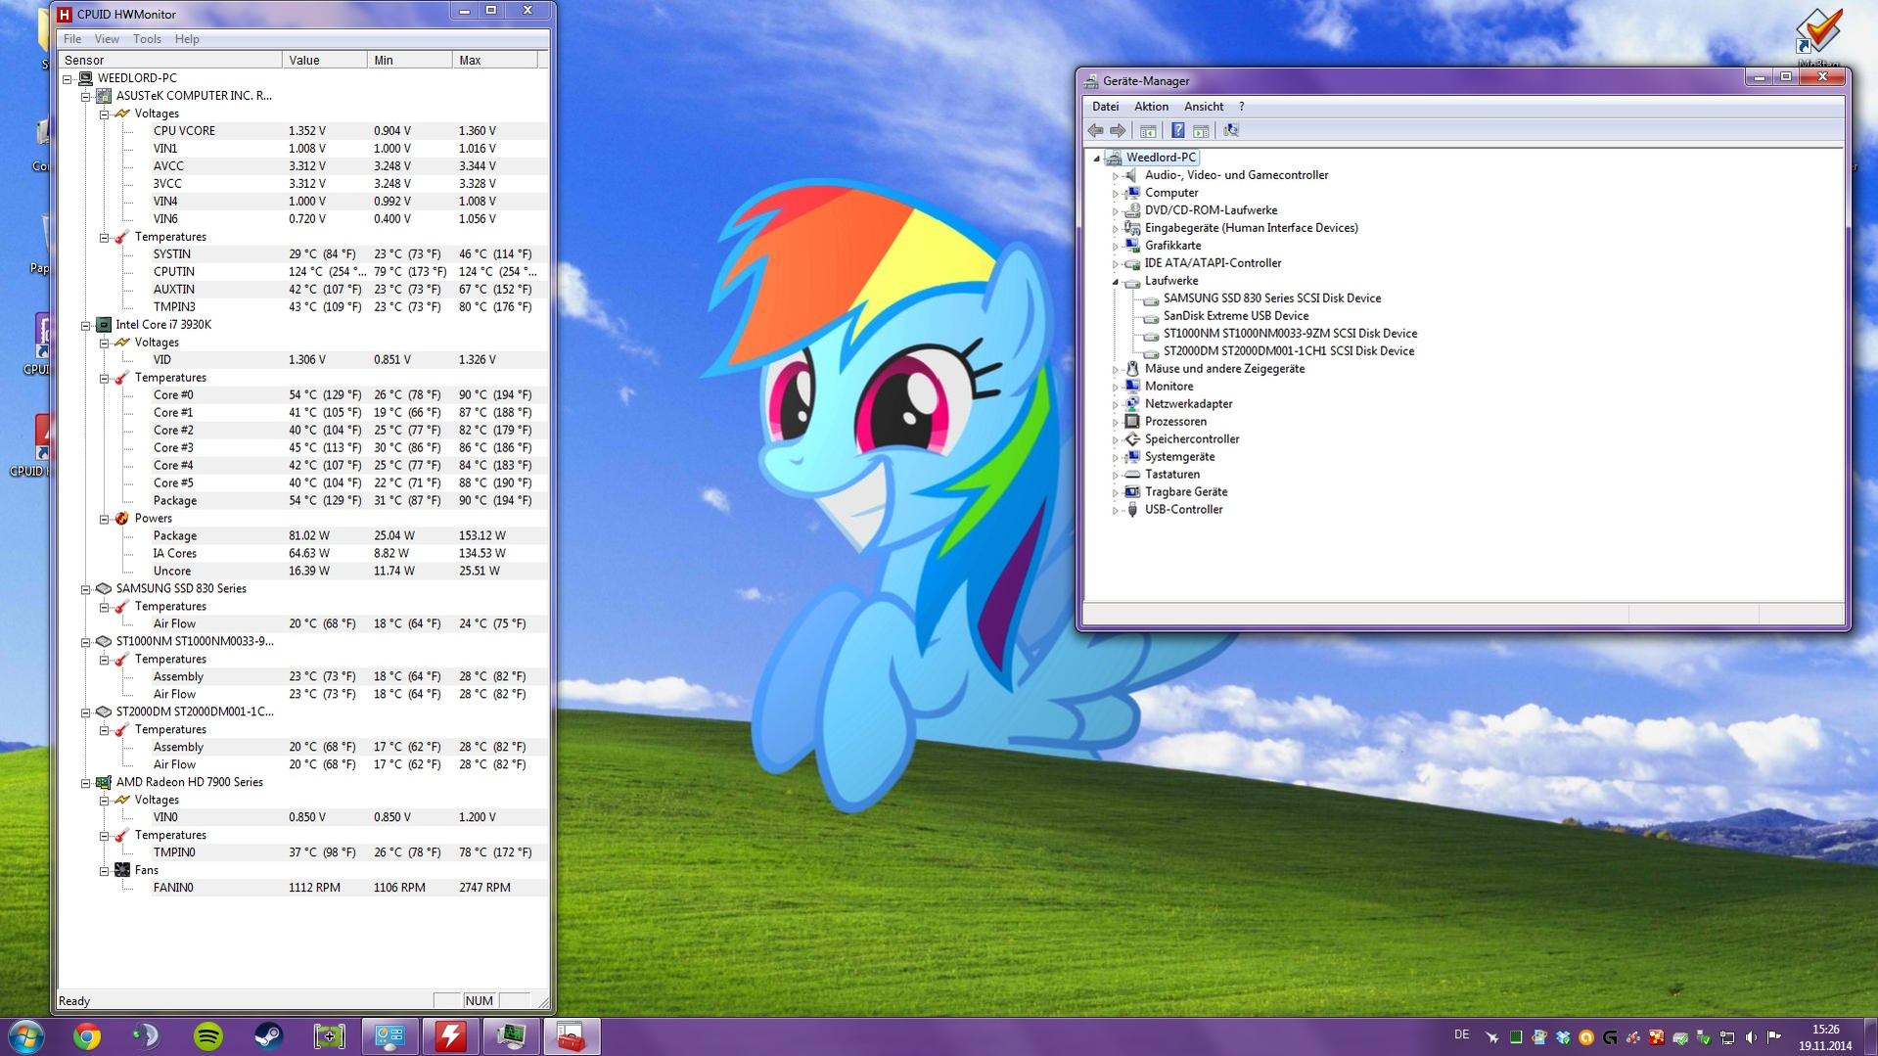This screenshot has height=1056, width=1878.
Task: Click the Max column header
Action: [495, 60]
